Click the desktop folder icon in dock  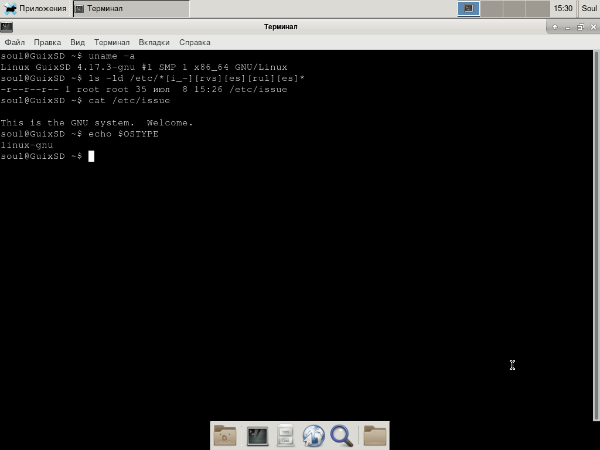225,435
